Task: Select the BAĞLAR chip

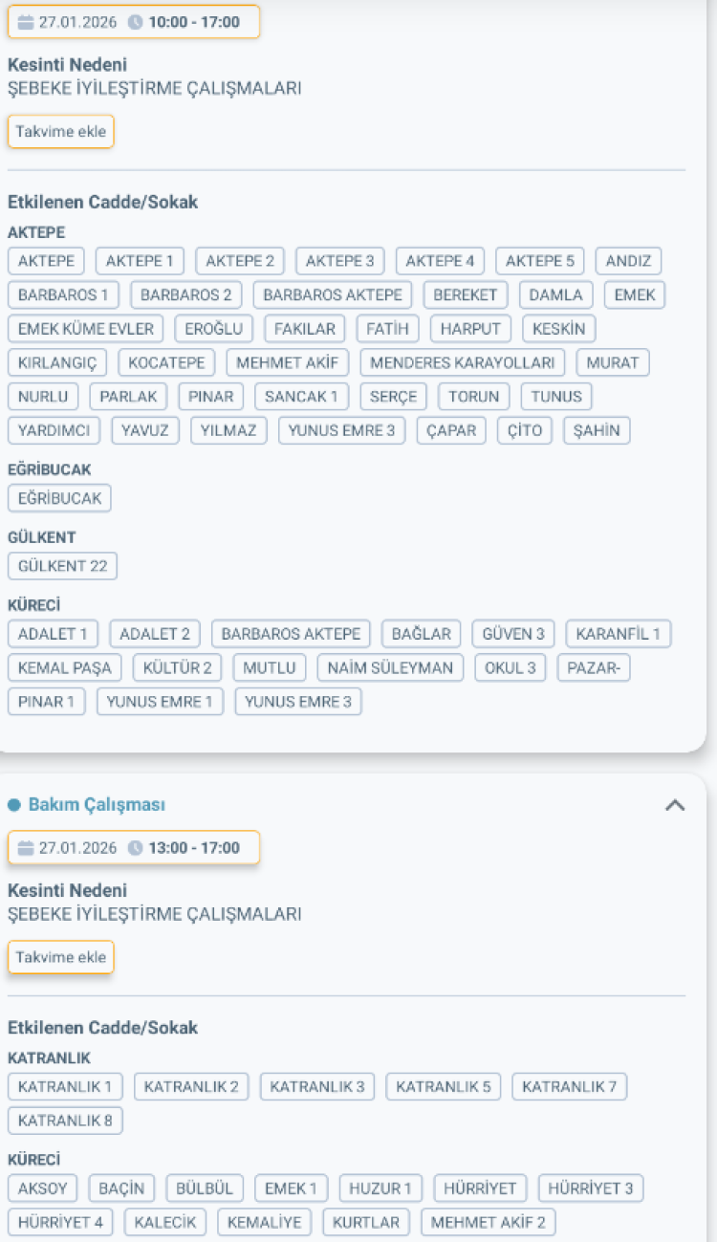Action: [422, 634]
